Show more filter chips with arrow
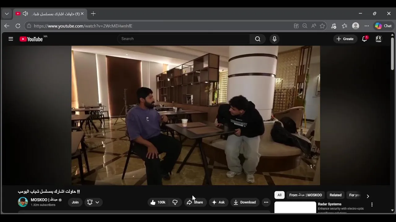This screenshot has height=222, width=396. coord(368,196)
